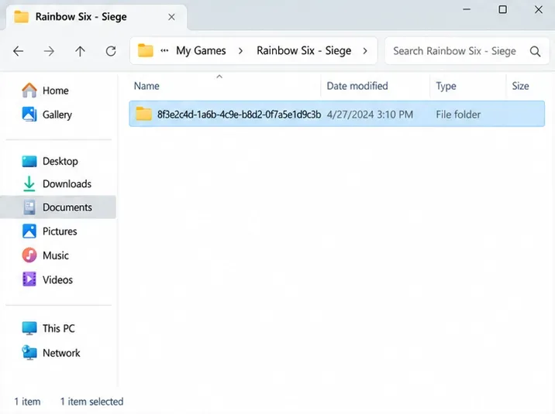Sort by Size column header

520,86
